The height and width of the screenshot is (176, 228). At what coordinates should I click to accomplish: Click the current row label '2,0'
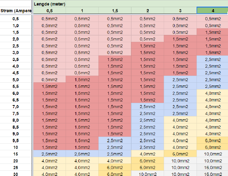[x=16, y=39]
